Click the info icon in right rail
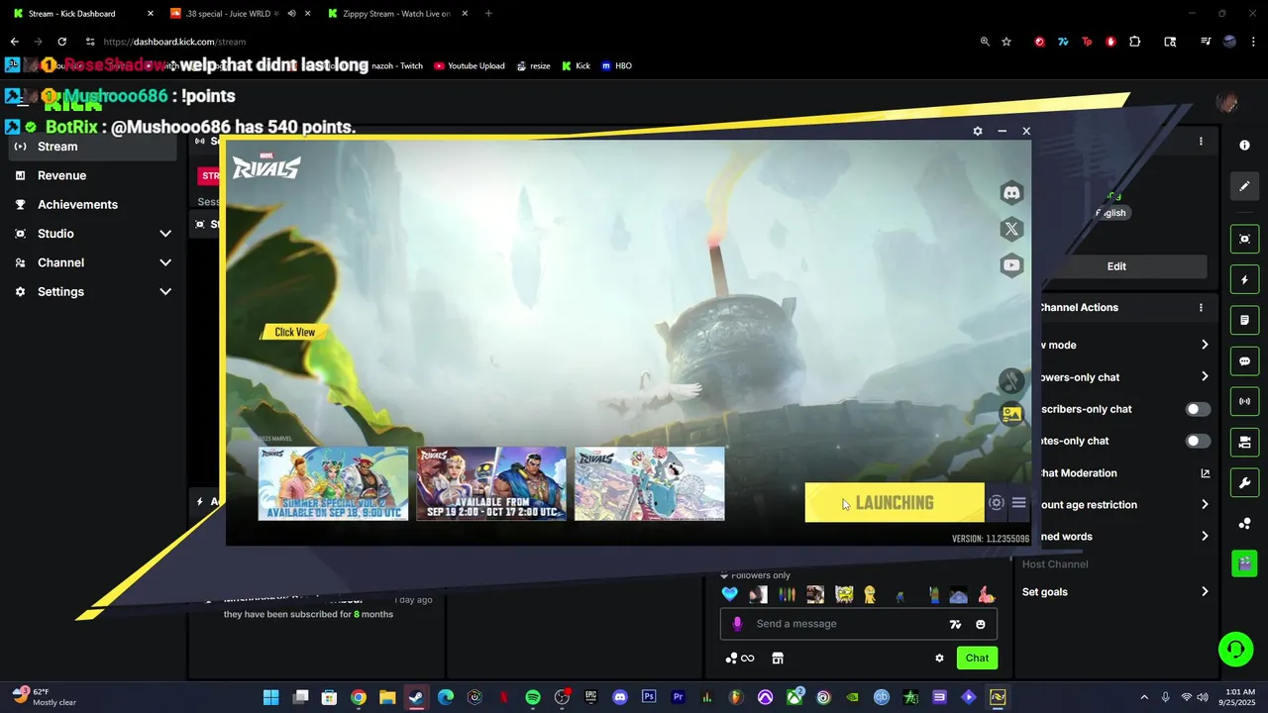1268x713 pixels. click(x=1245, y=146)
